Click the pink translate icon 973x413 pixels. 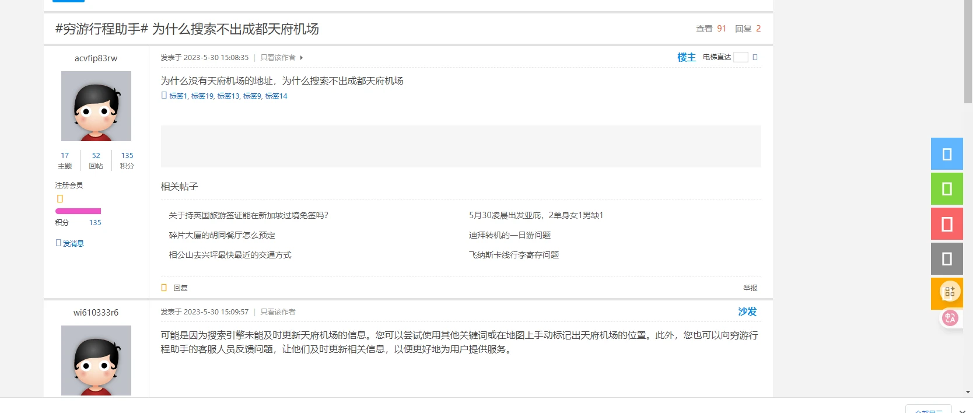[x=950, y=318]
